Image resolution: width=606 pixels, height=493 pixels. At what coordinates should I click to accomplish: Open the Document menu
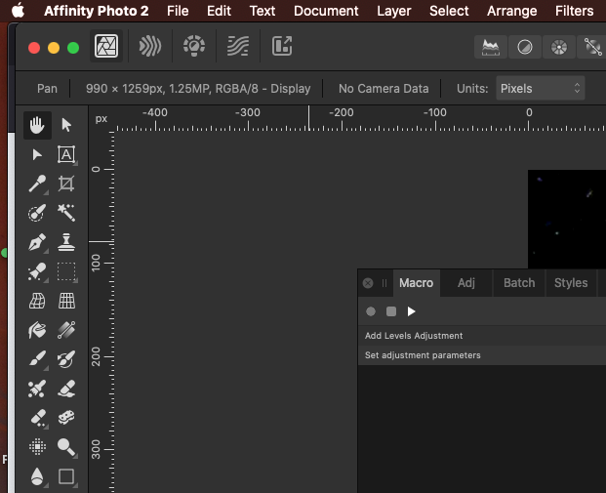(x=326, y=11)
